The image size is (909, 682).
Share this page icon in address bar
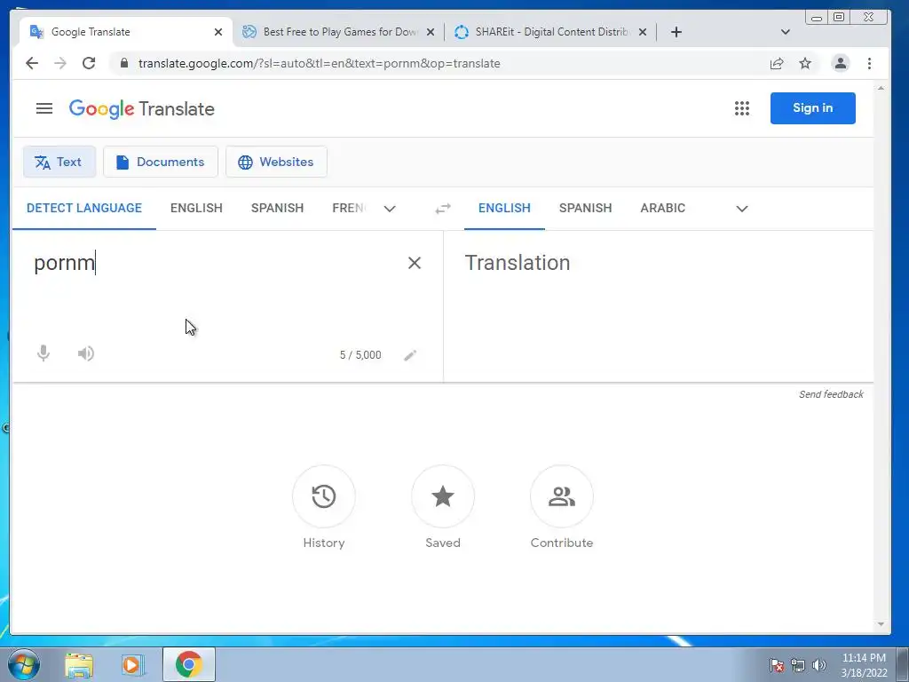pyautogui.click(x=777, y=63)
